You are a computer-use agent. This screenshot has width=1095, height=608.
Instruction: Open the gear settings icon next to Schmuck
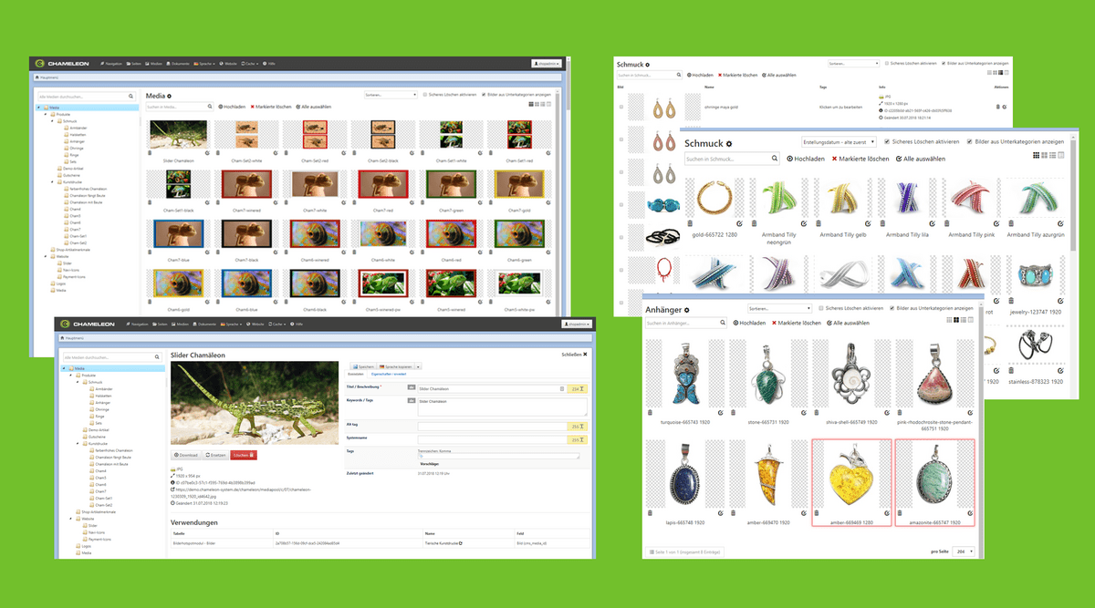pos(728,144)
